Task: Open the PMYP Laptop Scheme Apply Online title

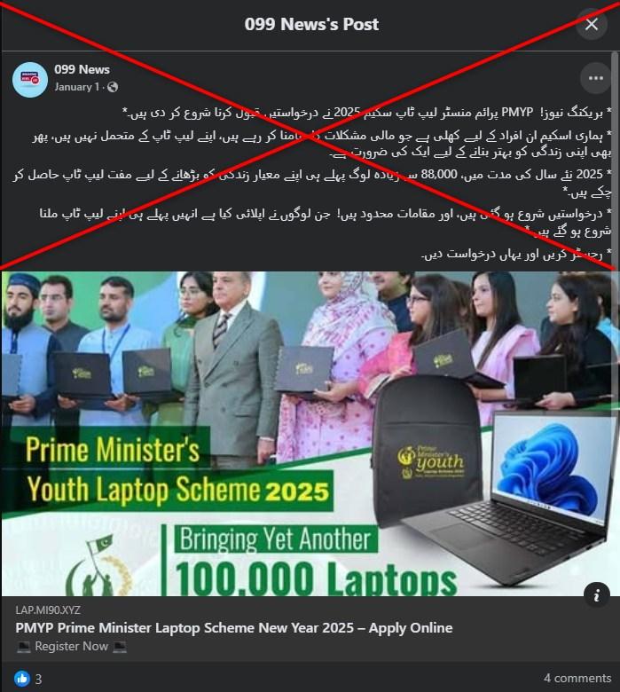Action: (x=234, y=627)
